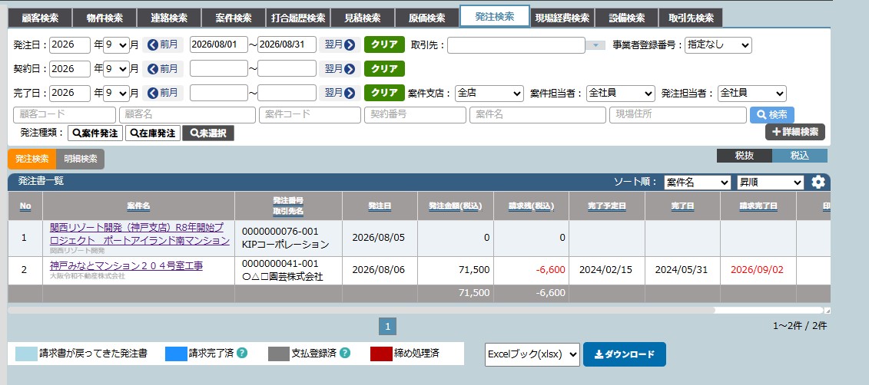Image resolution: width=869 pixels, height=385 pixels.
Task: Expand the ソート順 案件名 dropdown
Action: tap(697, 183)
